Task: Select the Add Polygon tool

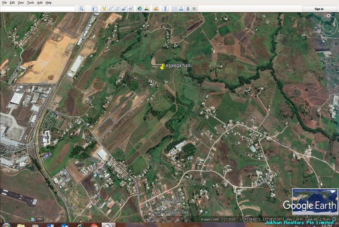Action: (x=111, y=9)
